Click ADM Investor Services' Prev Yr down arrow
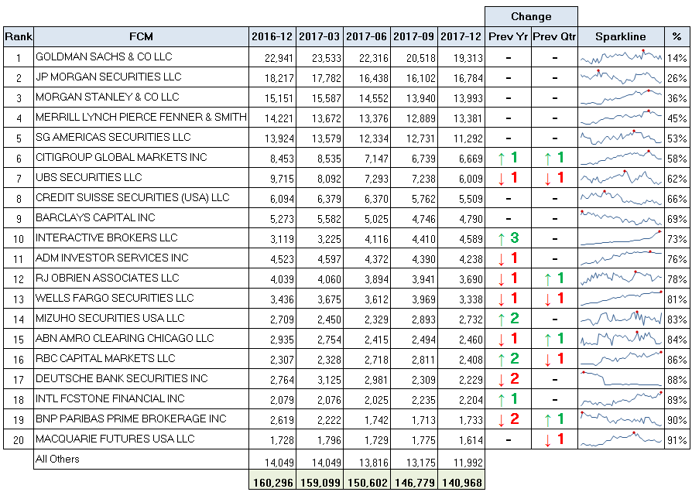The width and height of the screenshot is (692, 492). [508, 258]
